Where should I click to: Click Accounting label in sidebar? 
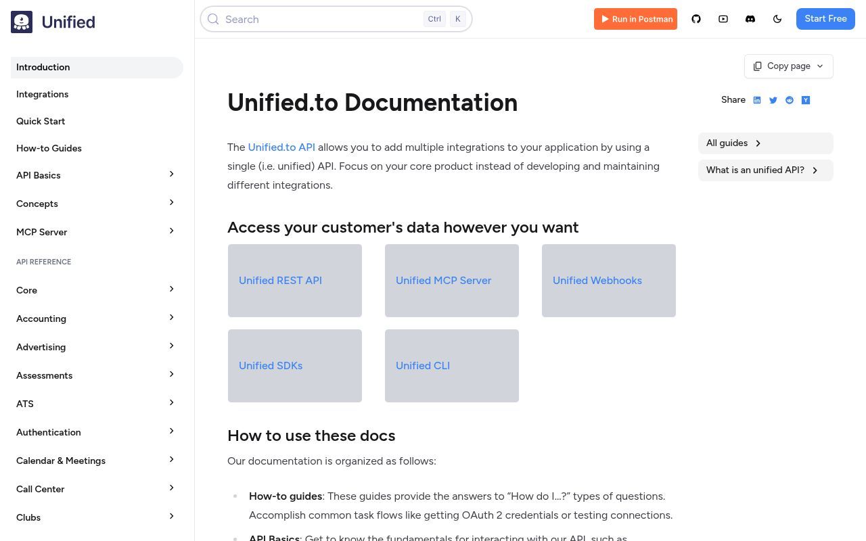pos(41,319)
